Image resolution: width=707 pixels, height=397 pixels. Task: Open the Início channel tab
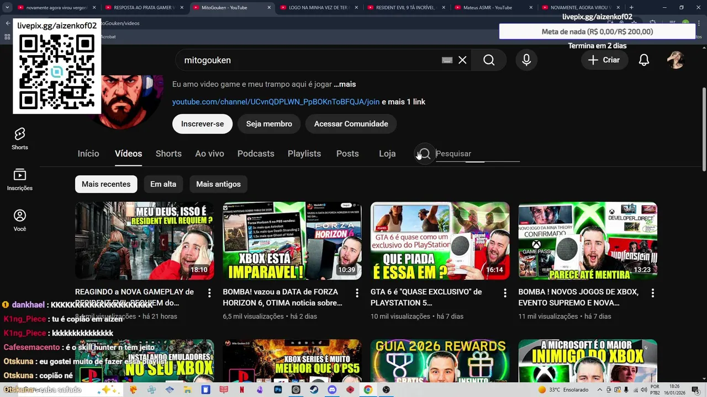coord(88,154)
